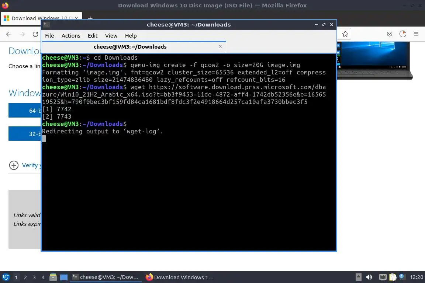Save page to Pocket in Firefox

click(x=390, y=34)
